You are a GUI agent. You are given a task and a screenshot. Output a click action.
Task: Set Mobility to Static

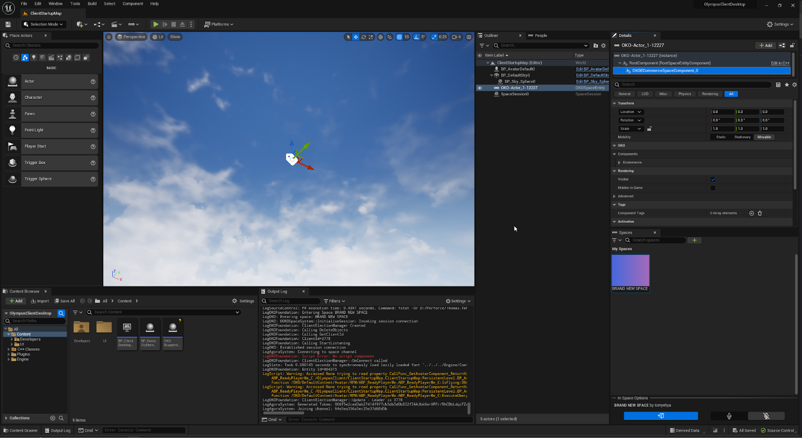(x=721, y=137)
